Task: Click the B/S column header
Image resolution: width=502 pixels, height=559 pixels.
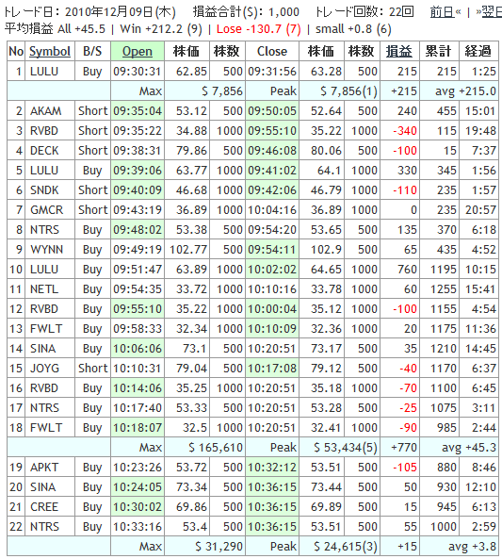Action: click(x=92, y=51)
